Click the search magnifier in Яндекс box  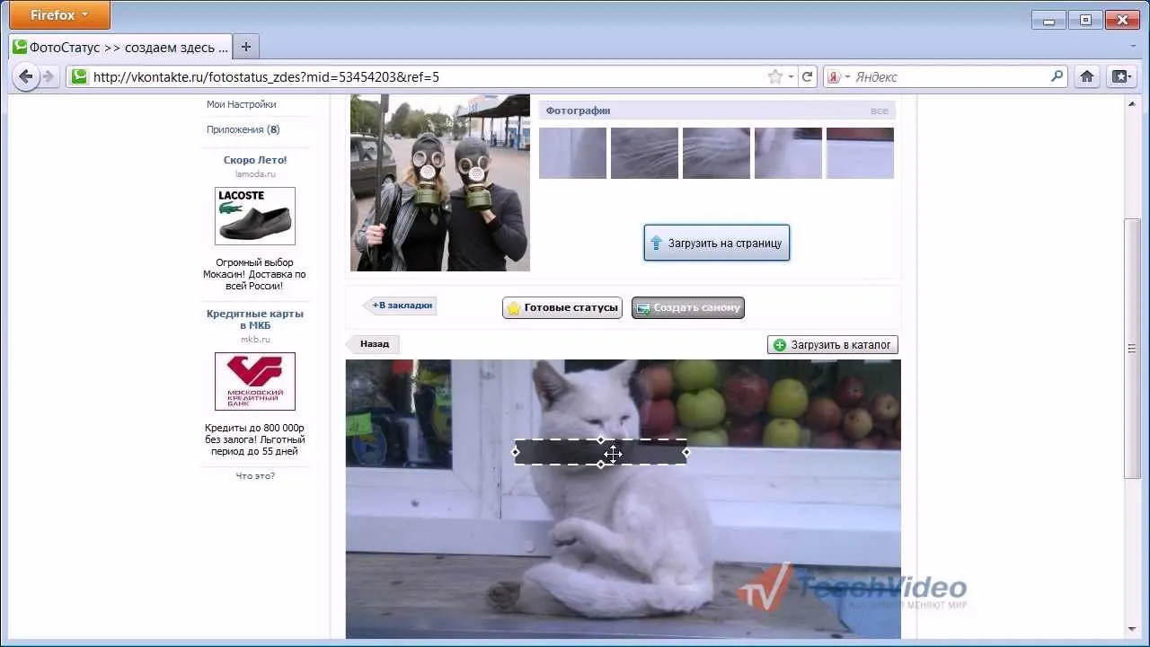tap(1057, 76)
